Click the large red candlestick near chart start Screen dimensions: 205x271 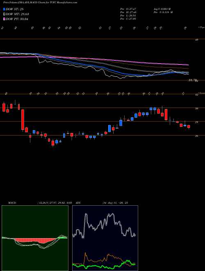click(23, 119)
